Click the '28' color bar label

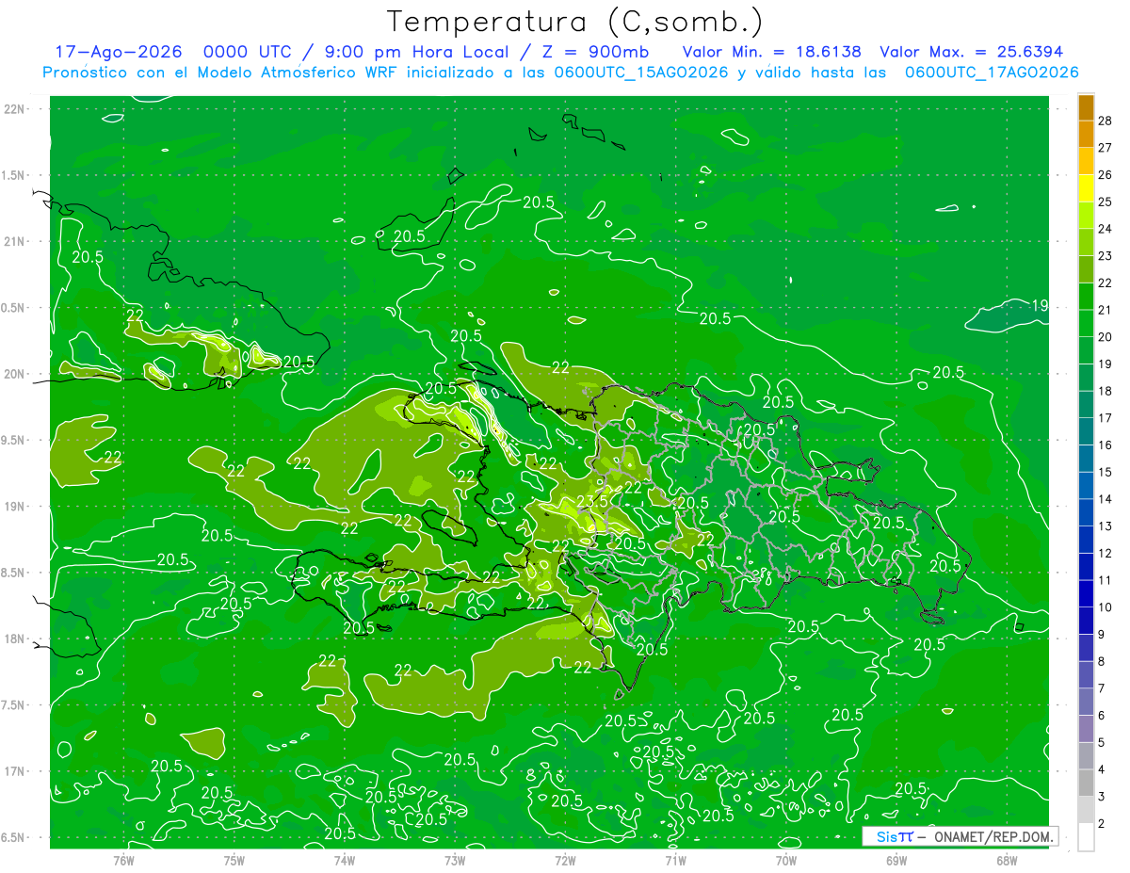point(1106,121)
